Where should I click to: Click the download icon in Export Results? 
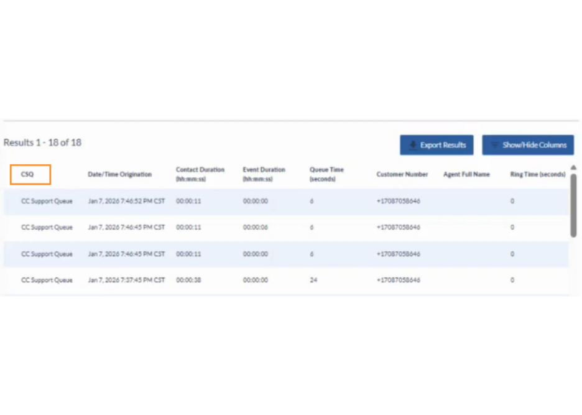tap(412, 145)
